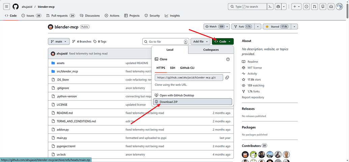Open the .DS_Store file
Viewport: 349px width, 162px height.
[x=63, y=80]
